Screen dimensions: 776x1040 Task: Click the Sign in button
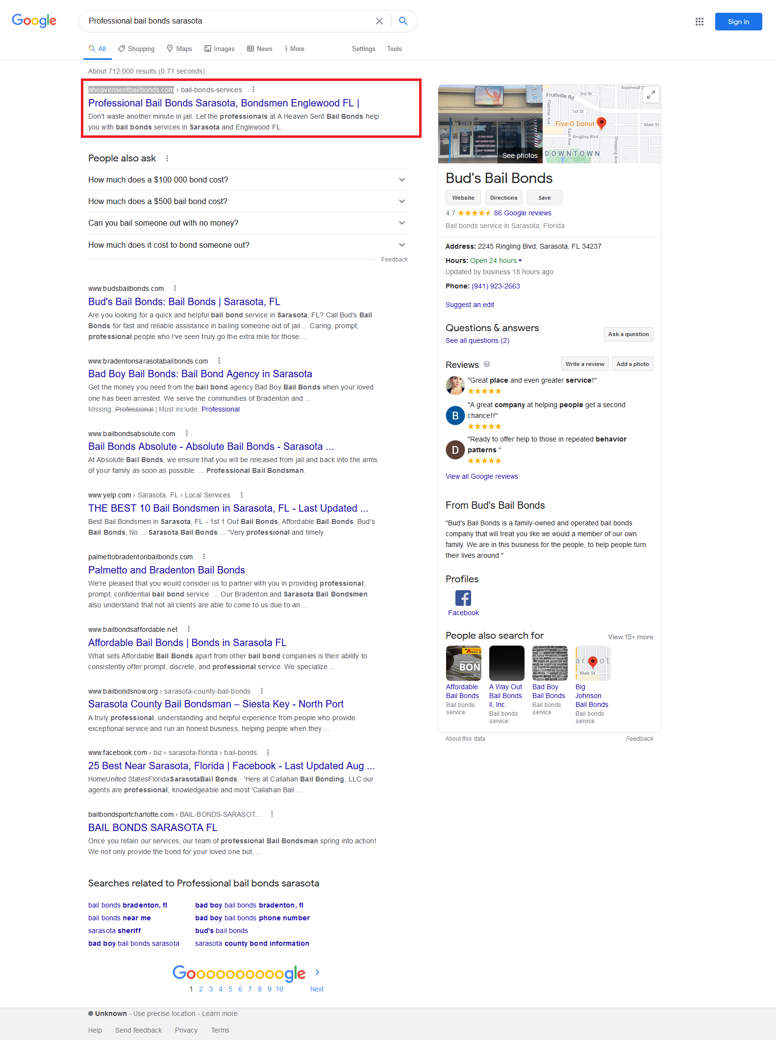pyautogui.click(x=738, y=22)
